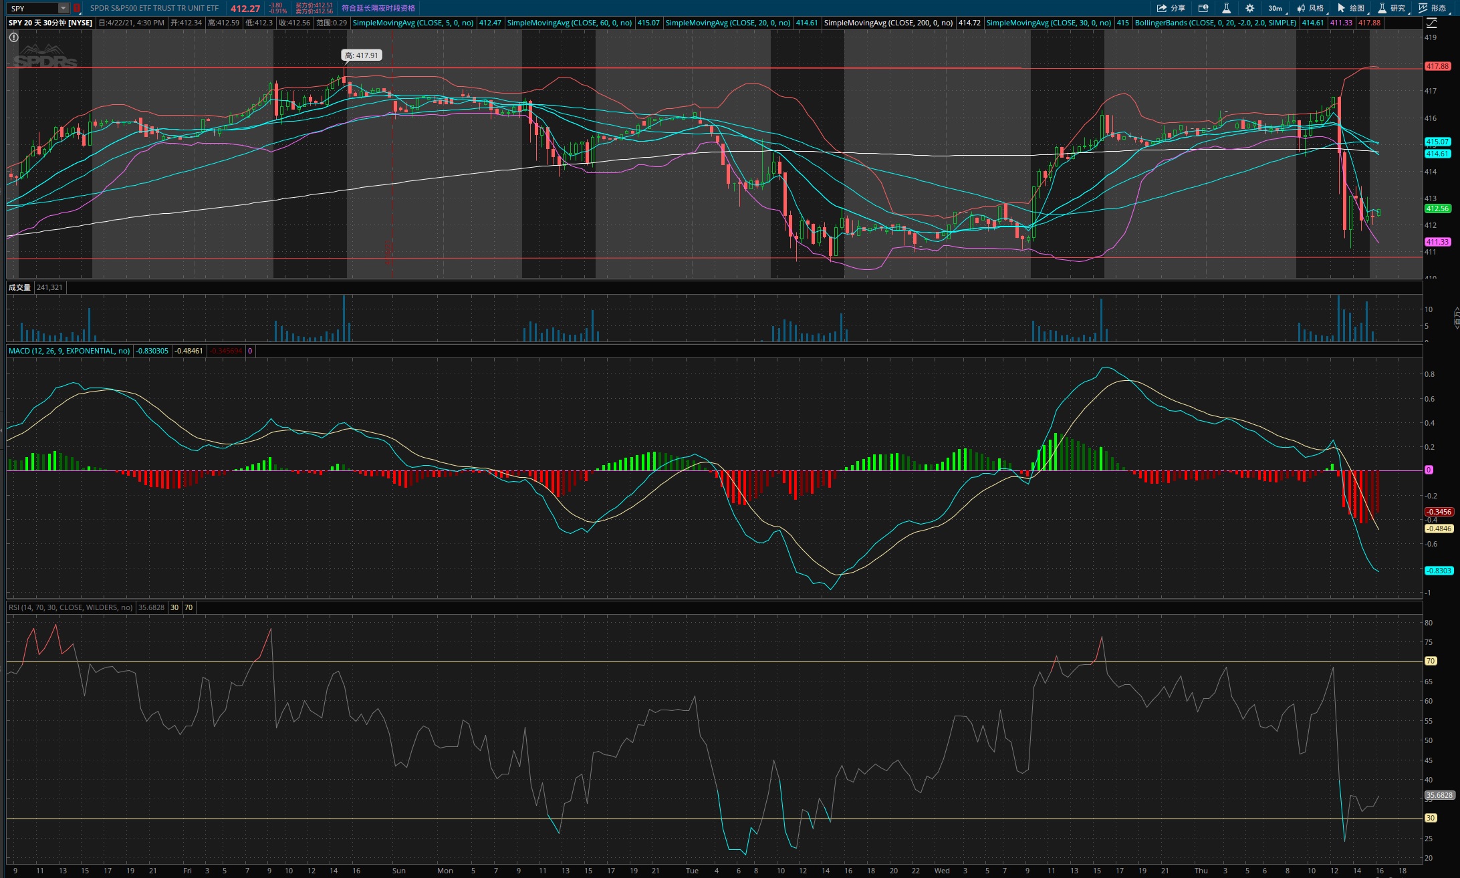The height and width of the screenshot is (878, 1460).
Task: Click the 417.88 red price level tag
Action: coord(1437,66)
